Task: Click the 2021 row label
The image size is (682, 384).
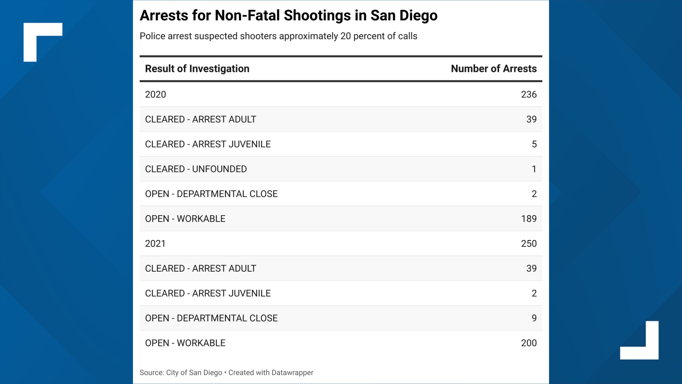Action: (155, 244)
